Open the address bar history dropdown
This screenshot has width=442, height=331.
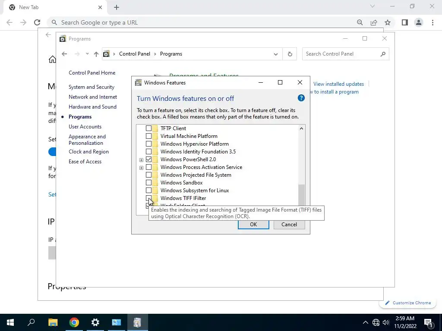(x=276, y=54)
